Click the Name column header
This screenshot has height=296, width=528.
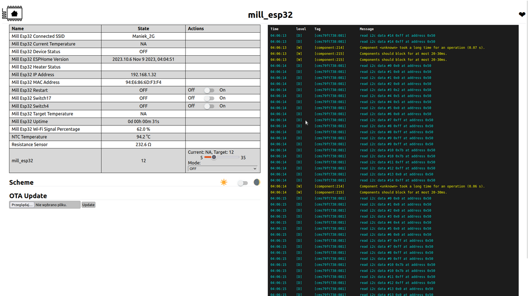[x=18, y=28]
